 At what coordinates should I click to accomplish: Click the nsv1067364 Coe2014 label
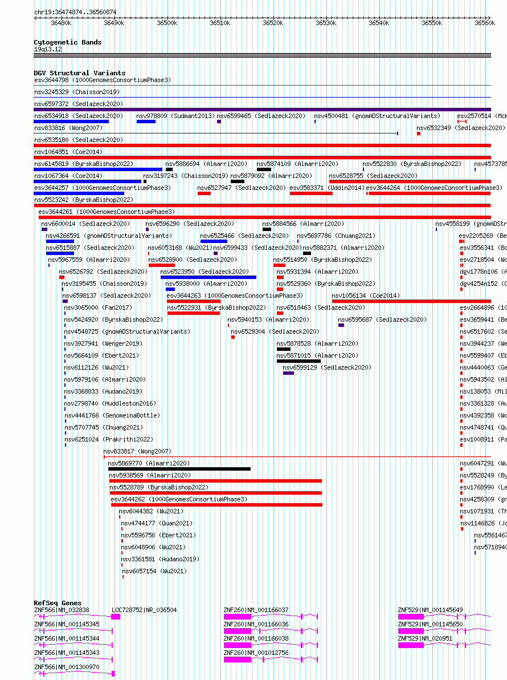point(68,176)
